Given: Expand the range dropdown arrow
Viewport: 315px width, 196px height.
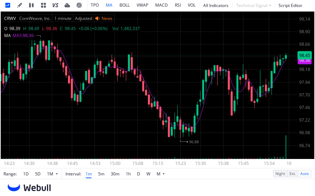Looking at the screenshot, I should click(x=57, y=174).
